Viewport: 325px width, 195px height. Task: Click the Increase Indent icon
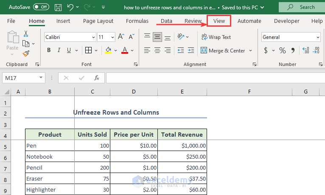pyautogui.click(x=191, y=50)
